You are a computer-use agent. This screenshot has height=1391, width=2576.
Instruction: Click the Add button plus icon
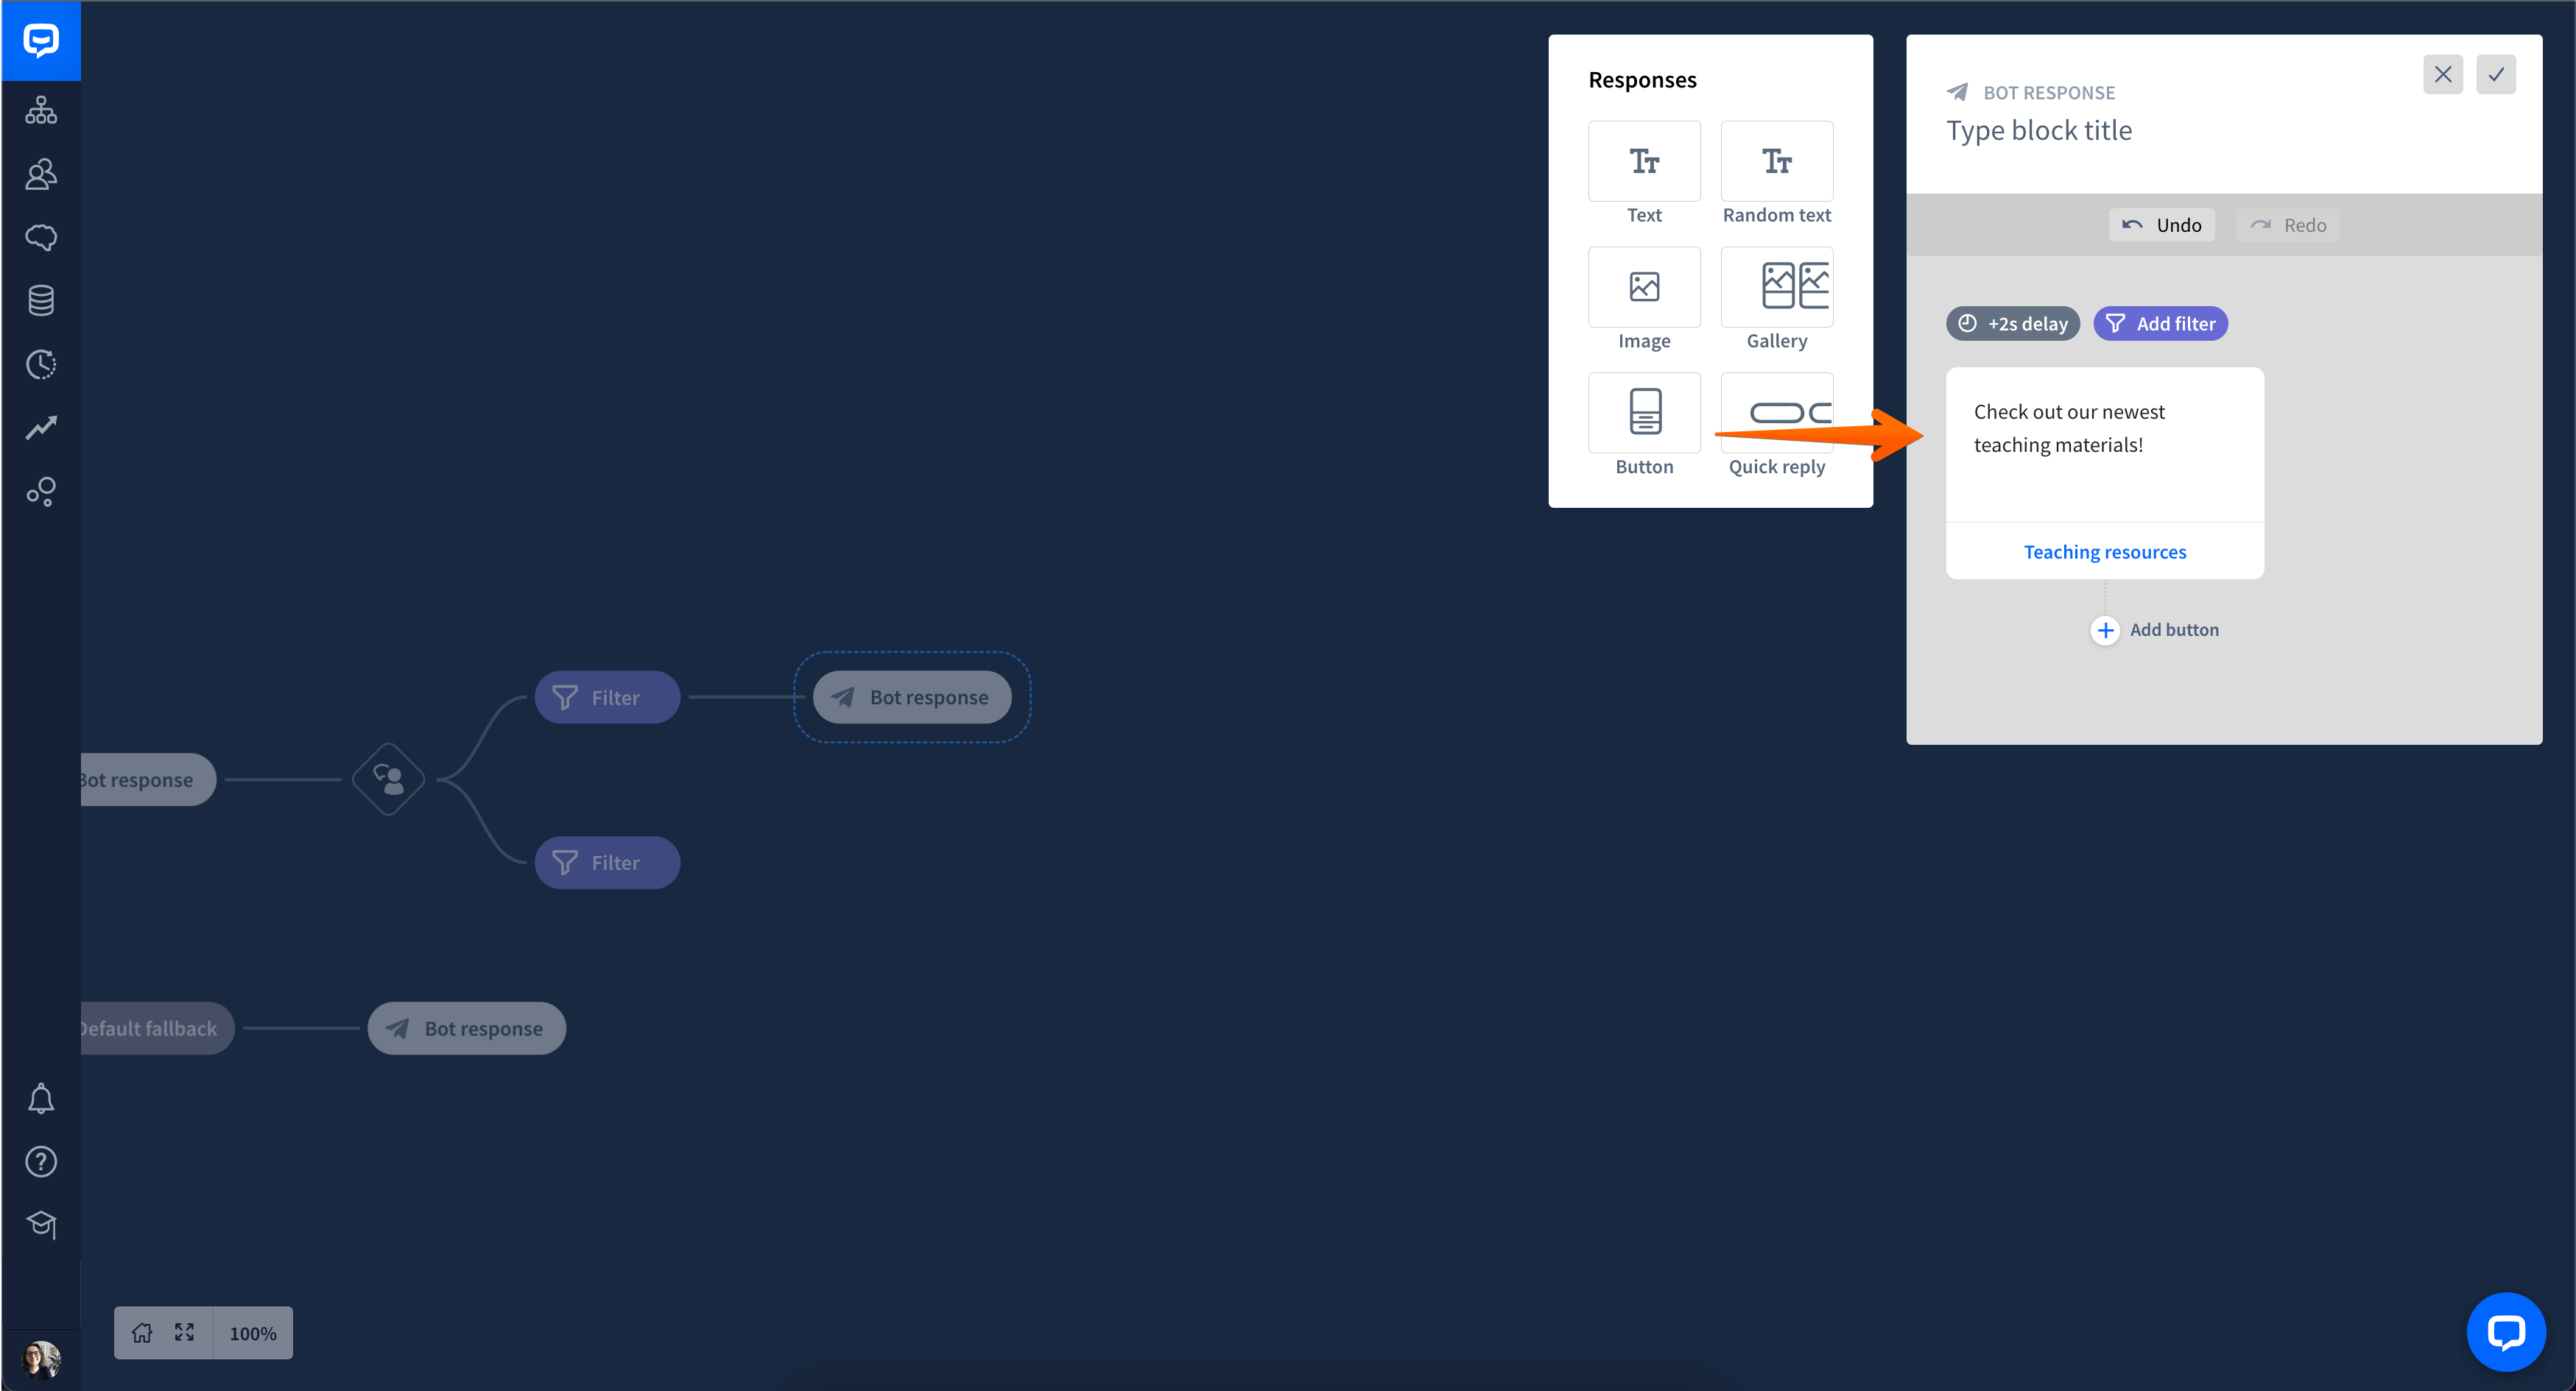[x=2105, y=629]
